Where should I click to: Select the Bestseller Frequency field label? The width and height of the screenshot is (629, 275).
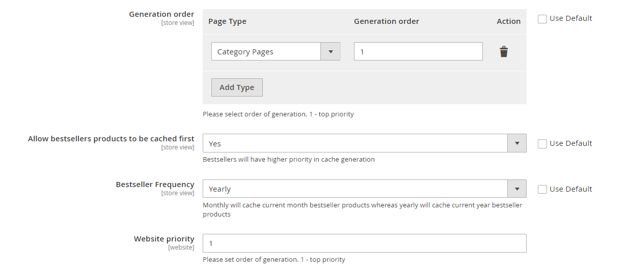[155, 185]
